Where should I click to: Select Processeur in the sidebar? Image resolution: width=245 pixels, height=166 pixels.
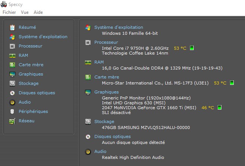tap(30, 46)
